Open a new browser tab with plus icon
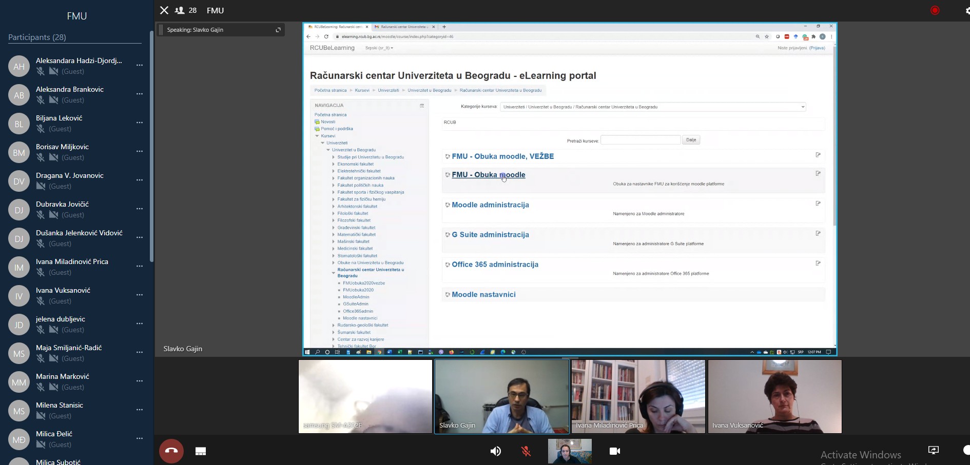Image resolution: width=970 pixels, height=465 pixels. tap(444, 27)
